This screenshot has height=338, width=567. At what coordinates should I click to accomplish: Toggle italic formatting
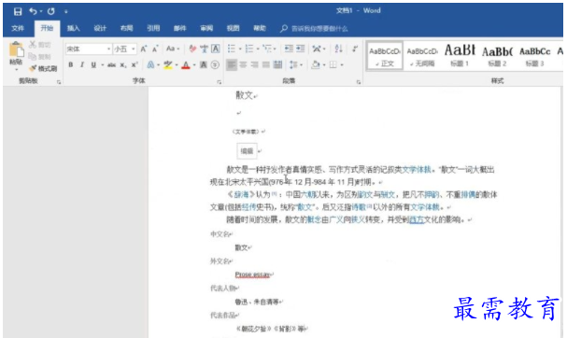pyautogui.click(x=82, y=64)
